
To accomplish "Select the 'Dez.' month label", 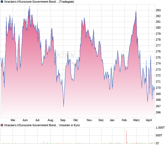I will pyautogui.click(x=101, y=120).
